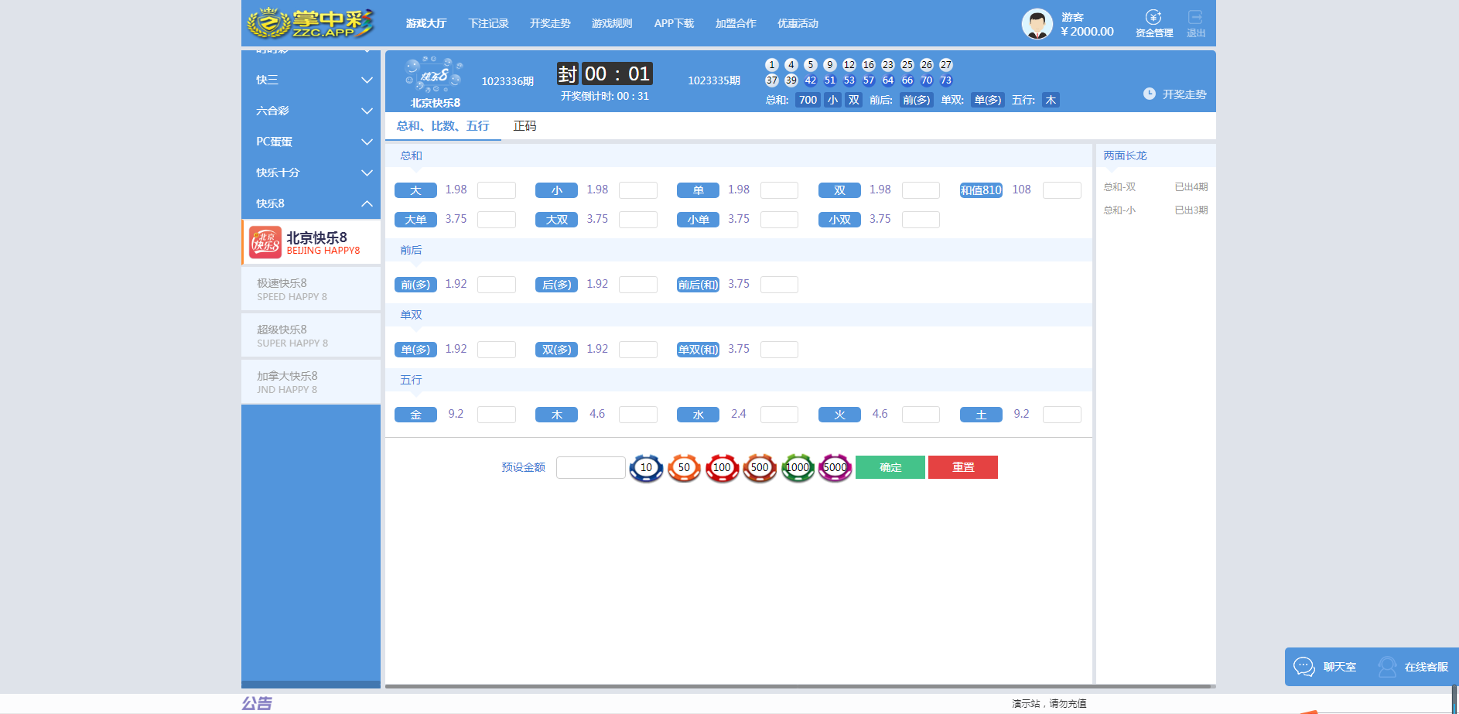1459x714 pixels.
Task: Open 游戏大厅 in top navigation
Action: [x=426, y=23]
